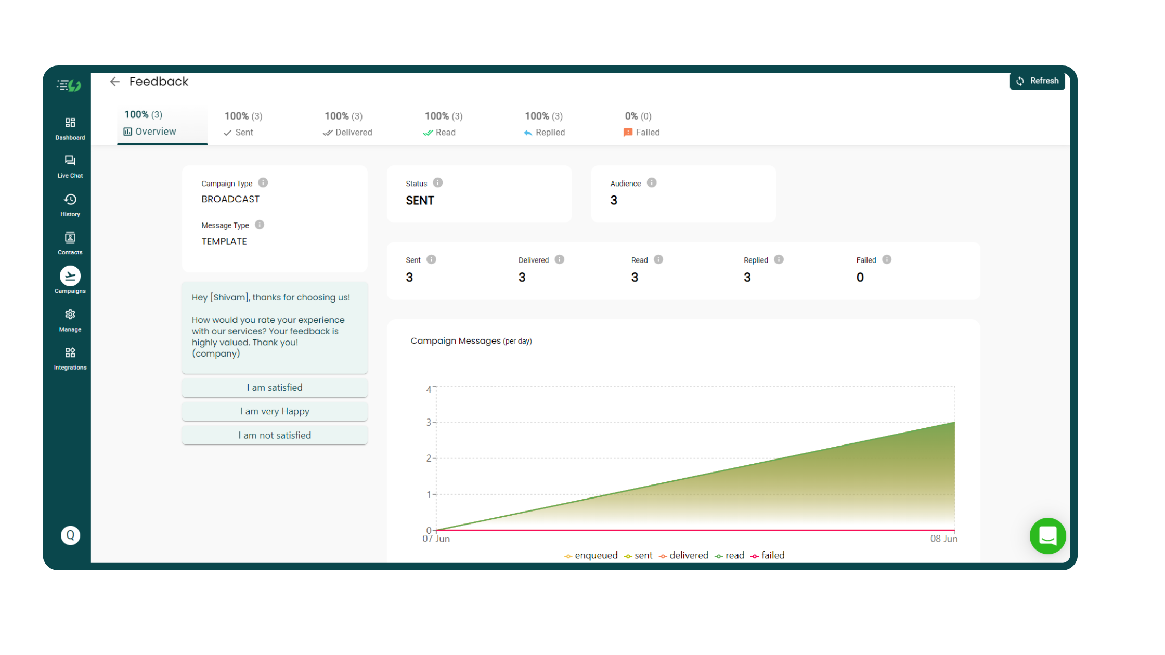Open Manage settings gear in sidebar

(70, 320)
